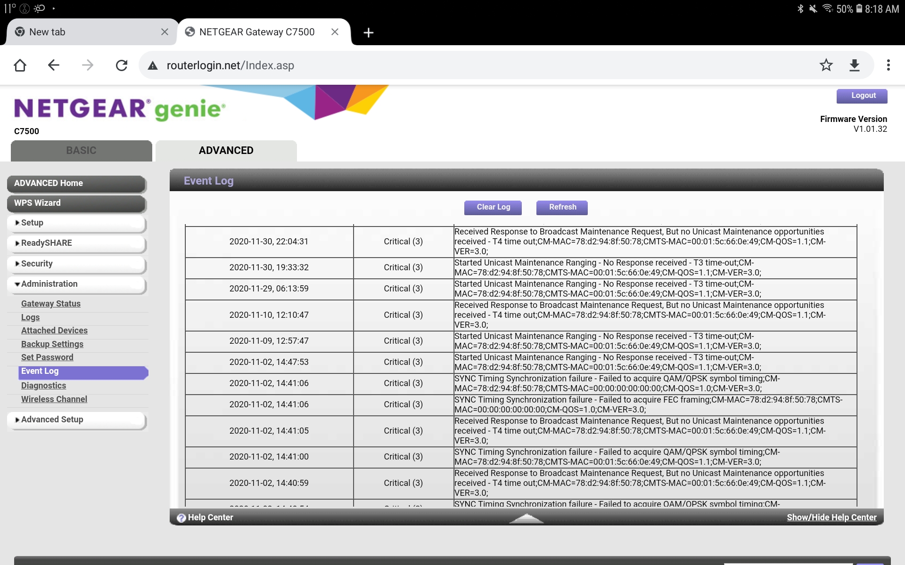
Task: Click the site security warning icon
Action: [x=153, y=65]
